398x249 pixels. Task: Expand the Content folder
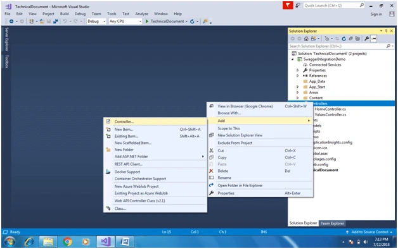(x=298, y=98)
